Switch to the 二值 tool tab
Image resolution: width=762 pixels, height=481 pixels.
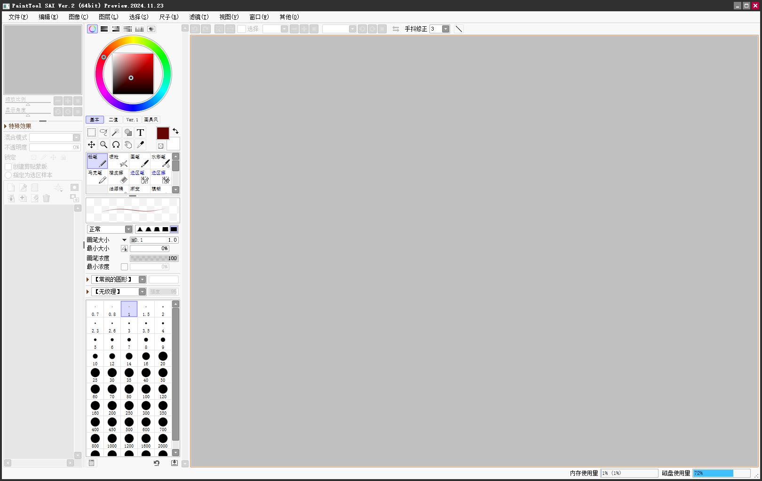[113, 120]
